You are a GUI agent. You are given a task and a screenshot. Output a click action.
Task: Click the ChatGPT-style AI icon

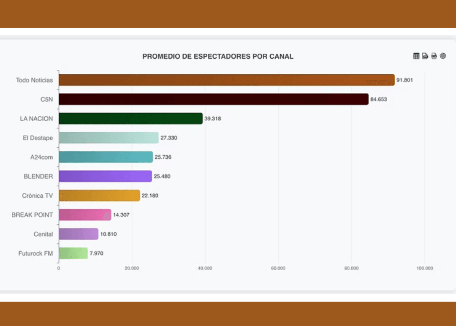[443, 56]
